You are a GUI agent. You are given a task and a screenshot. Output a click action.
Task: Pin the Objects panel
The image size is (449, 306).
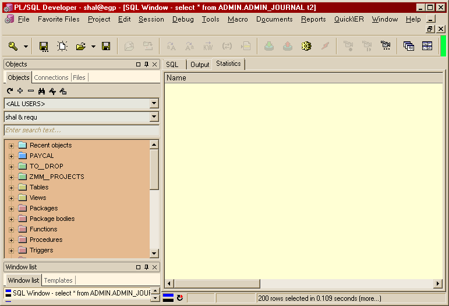[x=146, y=64]
